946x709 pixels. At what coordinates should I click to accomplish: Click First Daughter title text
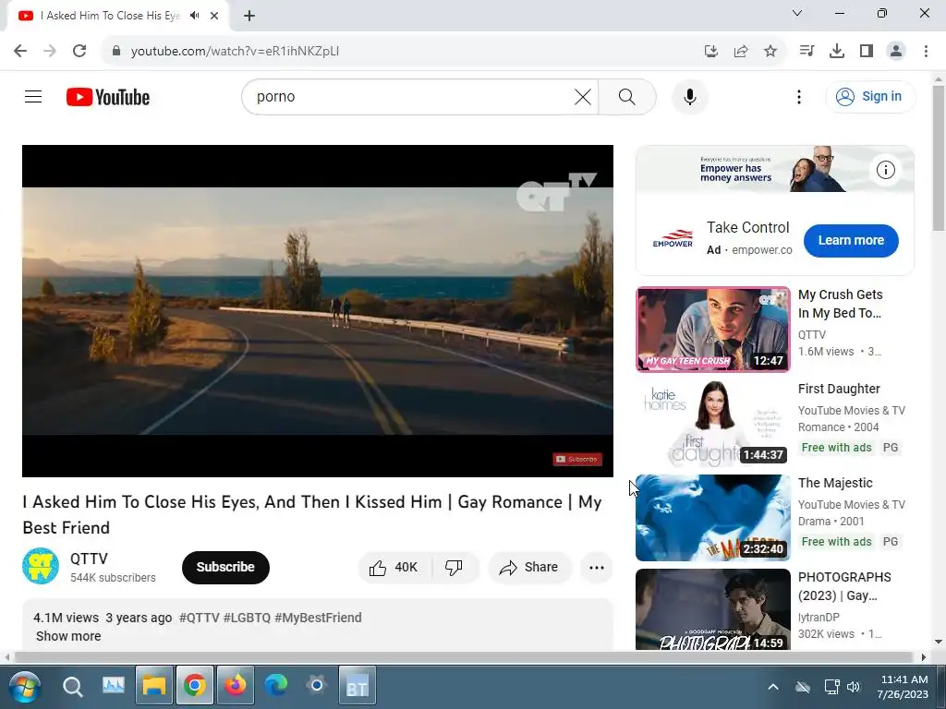tap(839, 389)
